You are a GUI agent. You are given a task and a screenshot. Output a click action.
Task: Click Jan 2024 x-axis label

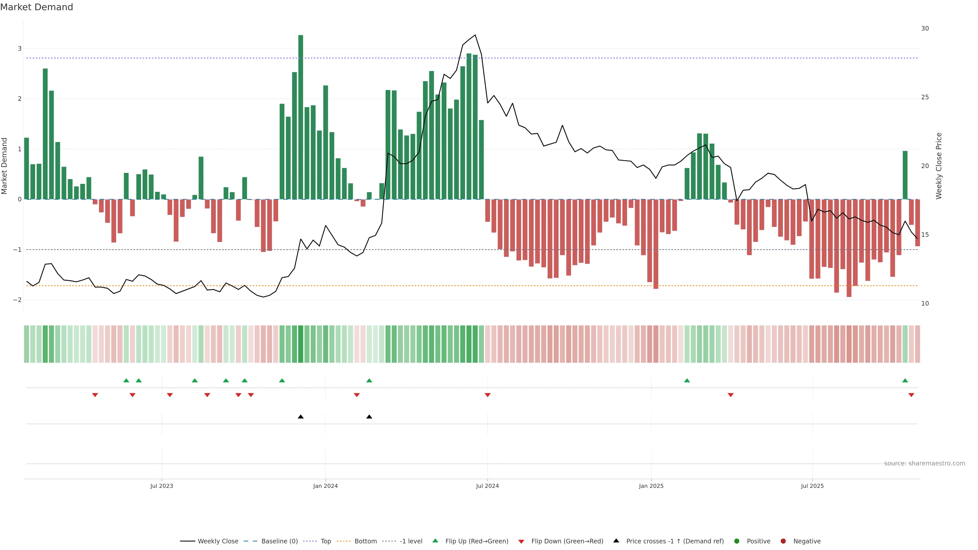point(325,486)
